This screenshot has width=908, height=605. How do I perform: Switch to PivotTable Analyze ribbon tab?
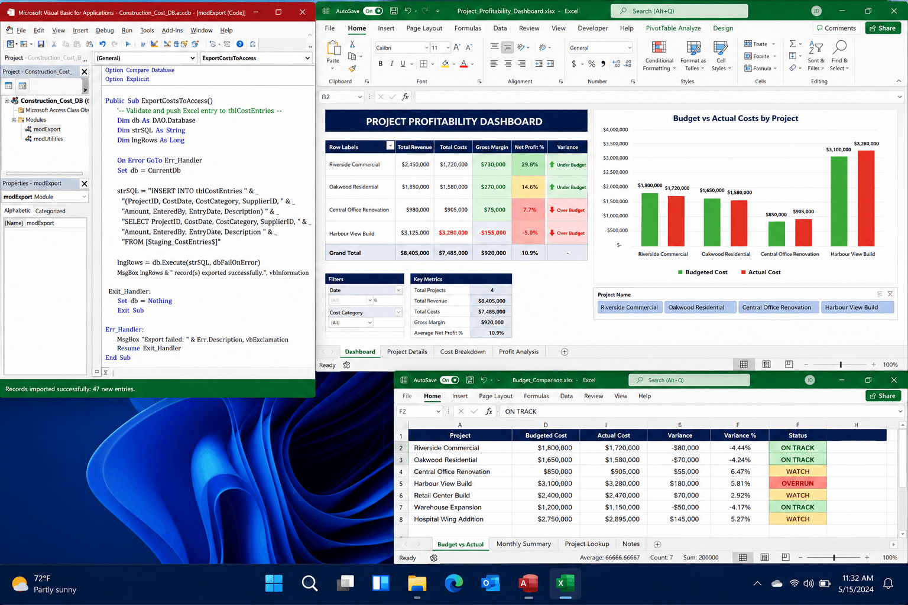click(673, 28)
